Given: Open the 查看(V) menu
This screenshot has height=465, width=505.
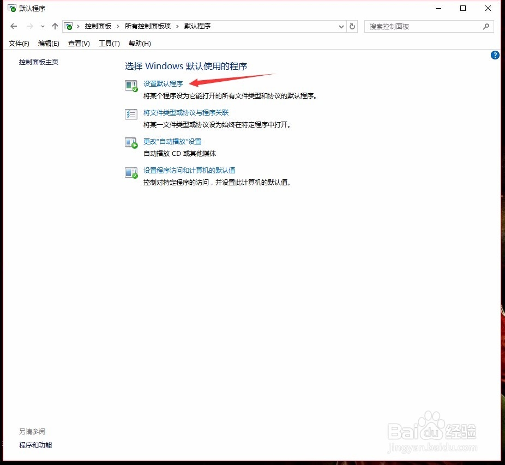Looking at the screenshot, I should (x=78, y=44).
